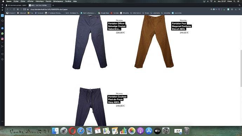The height and width of the screenshot is (136, 242).
Task: Click the navy drawstring trousers image
Action: (x=90, y=107)
